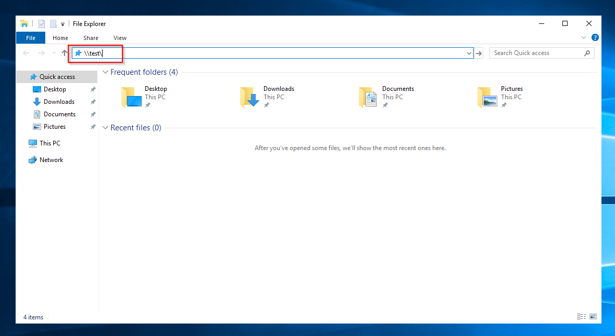Switch to Details view in status bar

coord(582,316)
